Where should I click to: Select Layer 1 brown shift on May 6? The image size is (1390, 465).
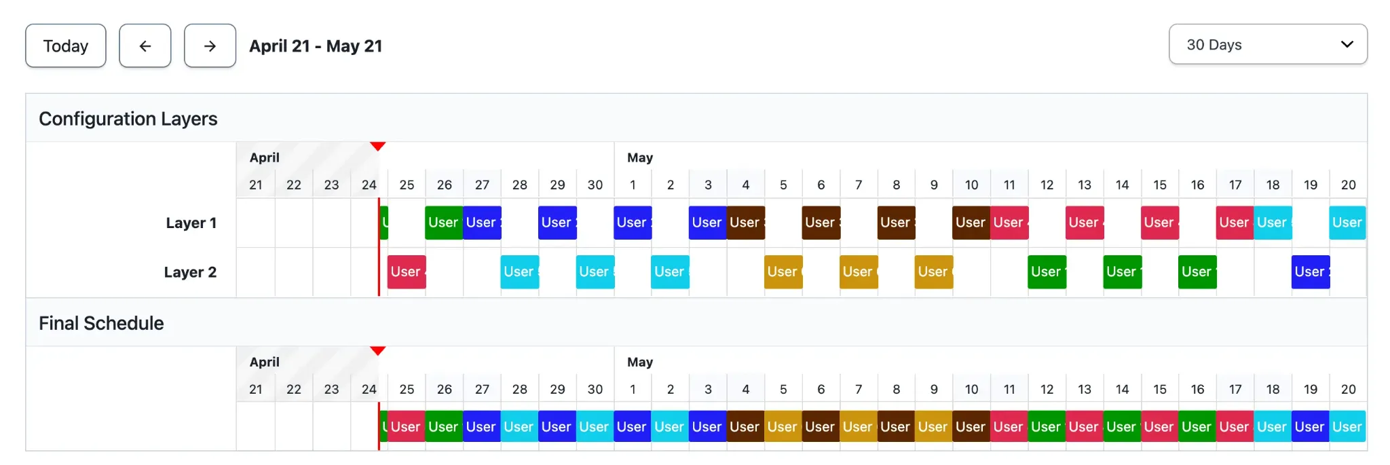pos(821,223)
